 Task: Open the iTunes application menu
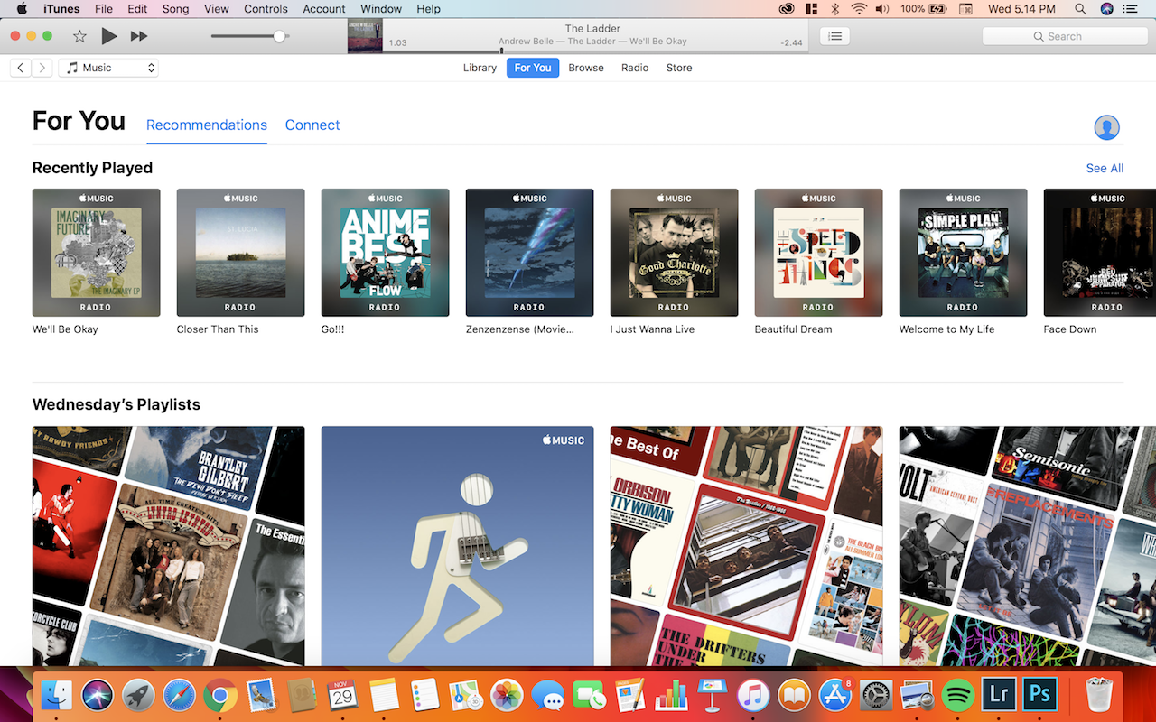coord(61,9)
